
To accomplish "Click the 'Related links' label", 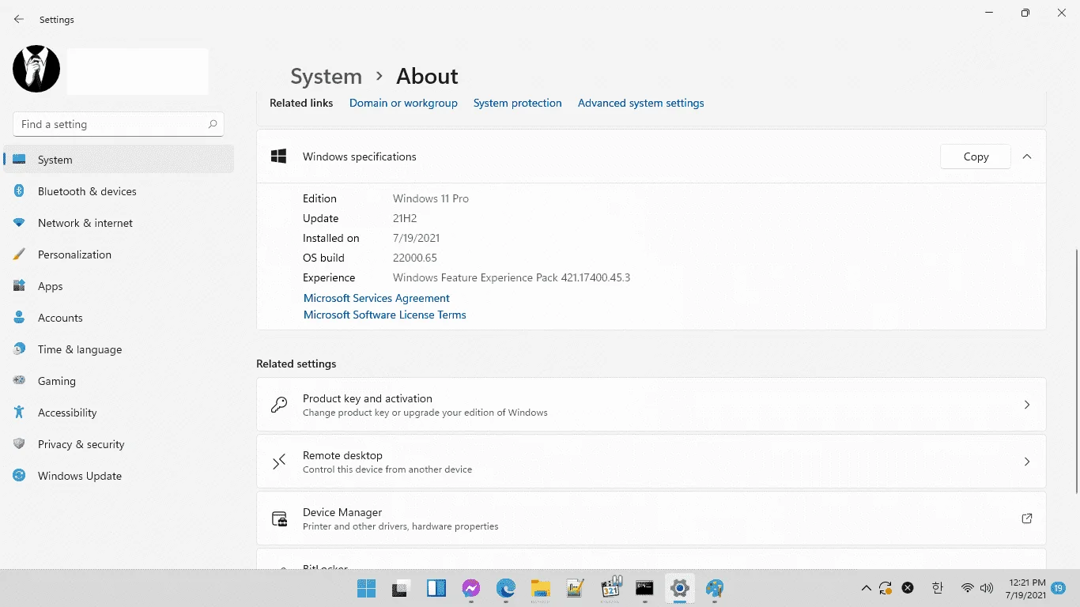I will 301,103.
